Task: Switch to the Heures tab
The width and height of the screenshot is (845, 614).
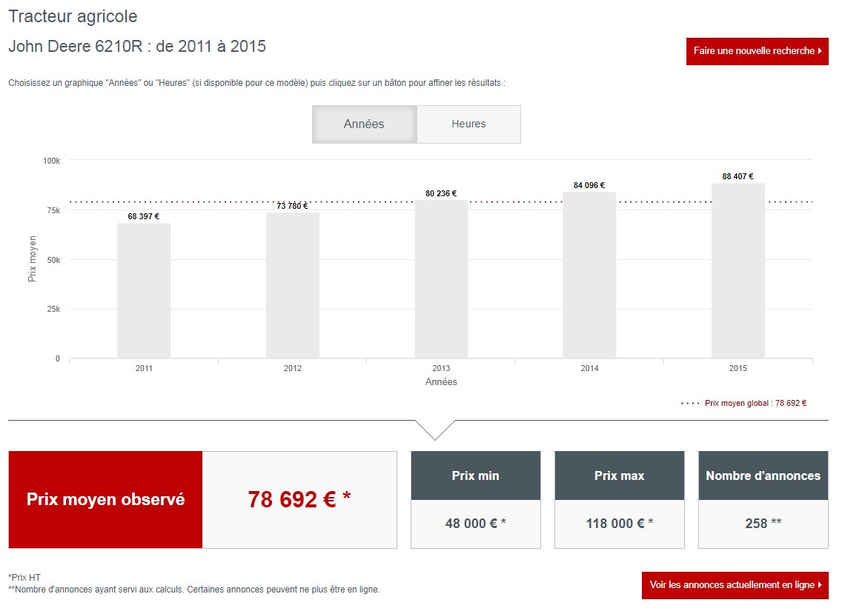Action: pyautogui.click(x=469, y=124)
